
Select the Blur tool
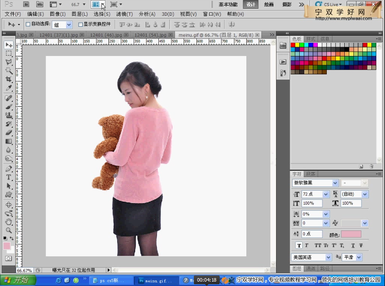[x=9, y=150]
